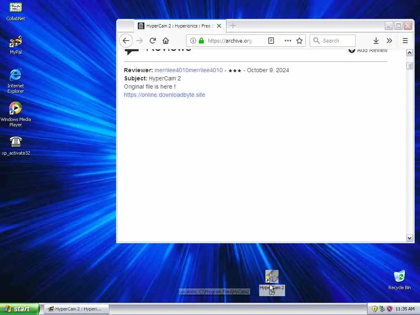This screenshot has width=420, height=315.
Task: Select the Windows Media Player icon
Action: click(x=16, y=114)
